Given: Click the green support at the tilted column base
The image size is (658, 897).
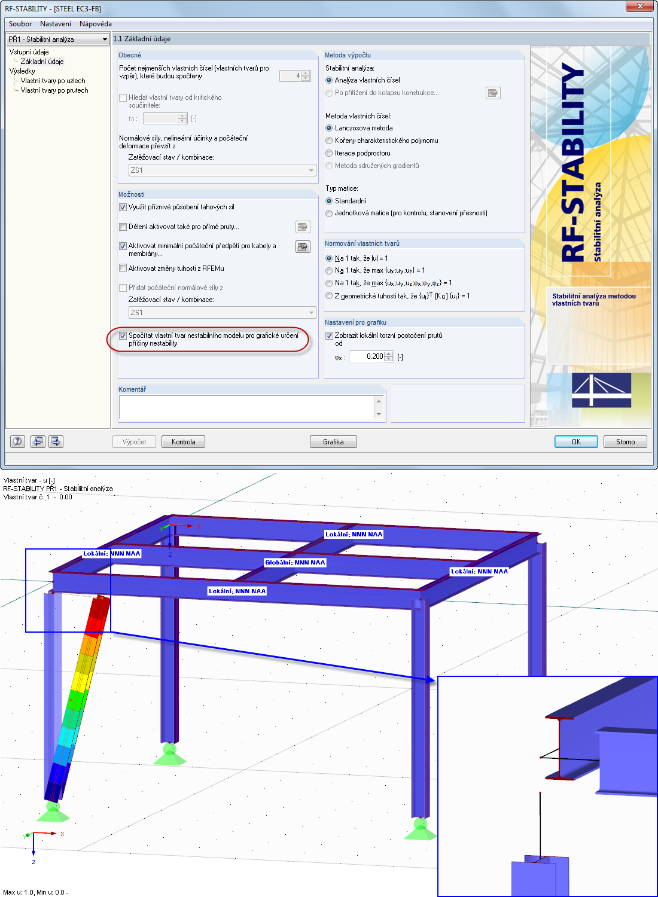Looking at the screenshot, I should [x=52, y=811].
